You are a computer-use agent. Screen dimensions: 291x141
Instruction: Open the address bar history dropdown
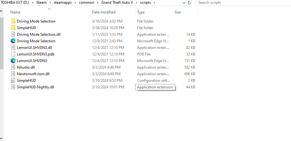184,3
